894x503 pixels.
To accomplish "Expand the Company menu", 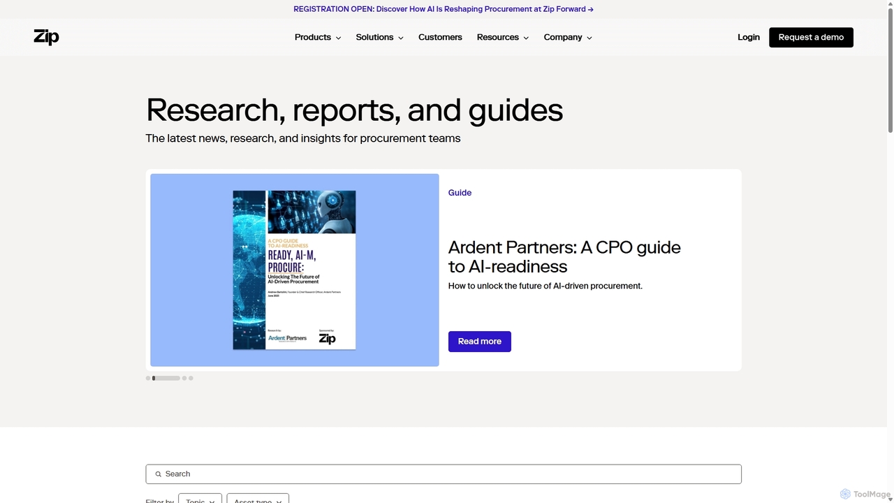I will pyautogui.click(x=568, y=37).
